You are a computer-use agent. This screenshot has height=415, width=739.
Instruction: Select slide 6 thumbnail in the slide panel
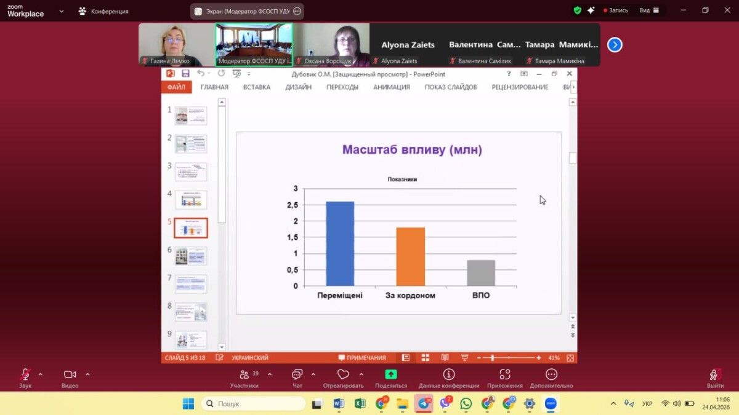191,256
